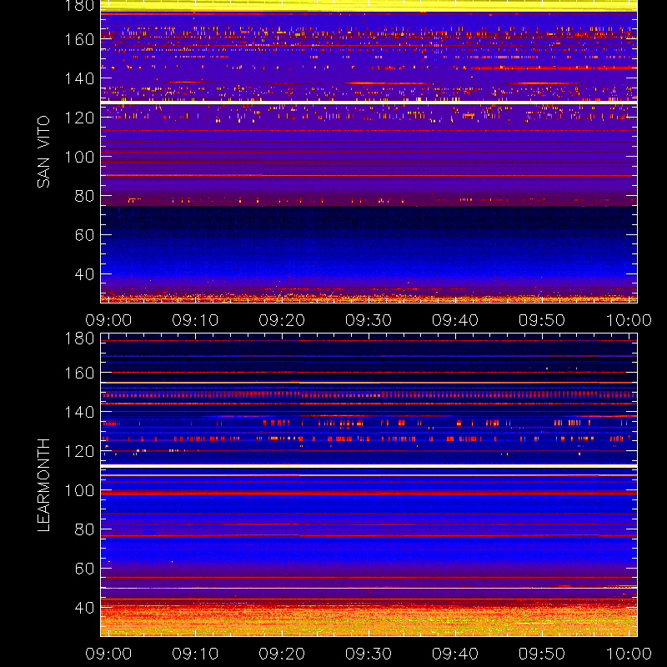Click the 160 tick label on San Vito plot
Screen dimensions: 667x667
click(79, 39)
